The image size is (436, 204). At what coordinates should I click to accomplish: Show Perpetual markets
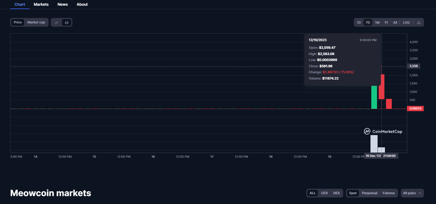coord(370,193)
